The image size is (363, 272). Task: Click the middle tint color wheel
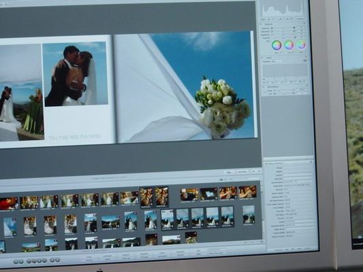pos(289,45)
